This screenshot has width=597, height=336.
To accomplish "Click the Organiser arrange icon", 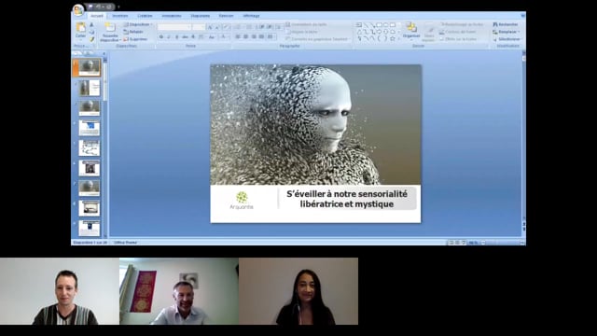I will click(x=411, y=27).
